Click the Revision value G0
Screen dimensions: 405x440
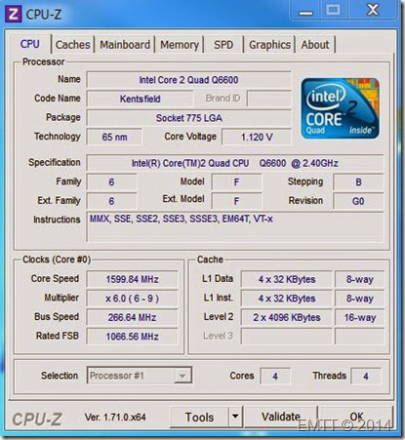click(x=358, y=201)
